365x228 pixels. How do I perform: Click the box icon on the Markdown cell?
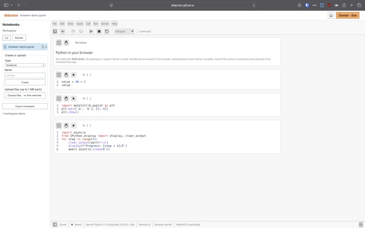59,43
